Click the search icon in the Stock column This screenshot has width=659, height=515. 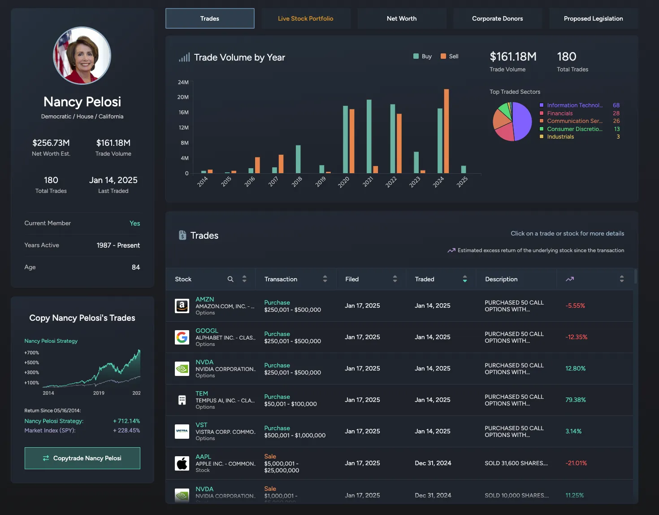[x=230, y=279]
